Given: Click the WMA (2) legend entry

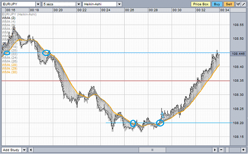Looking at the screenshot, I should (x=9, y=18).
